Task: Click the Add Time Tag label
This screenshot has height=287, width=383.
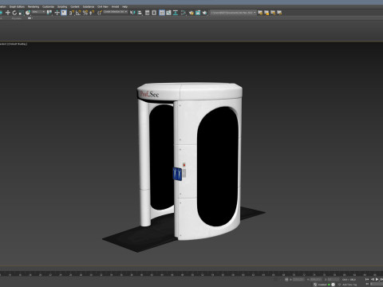Action: tap(349, 285)
